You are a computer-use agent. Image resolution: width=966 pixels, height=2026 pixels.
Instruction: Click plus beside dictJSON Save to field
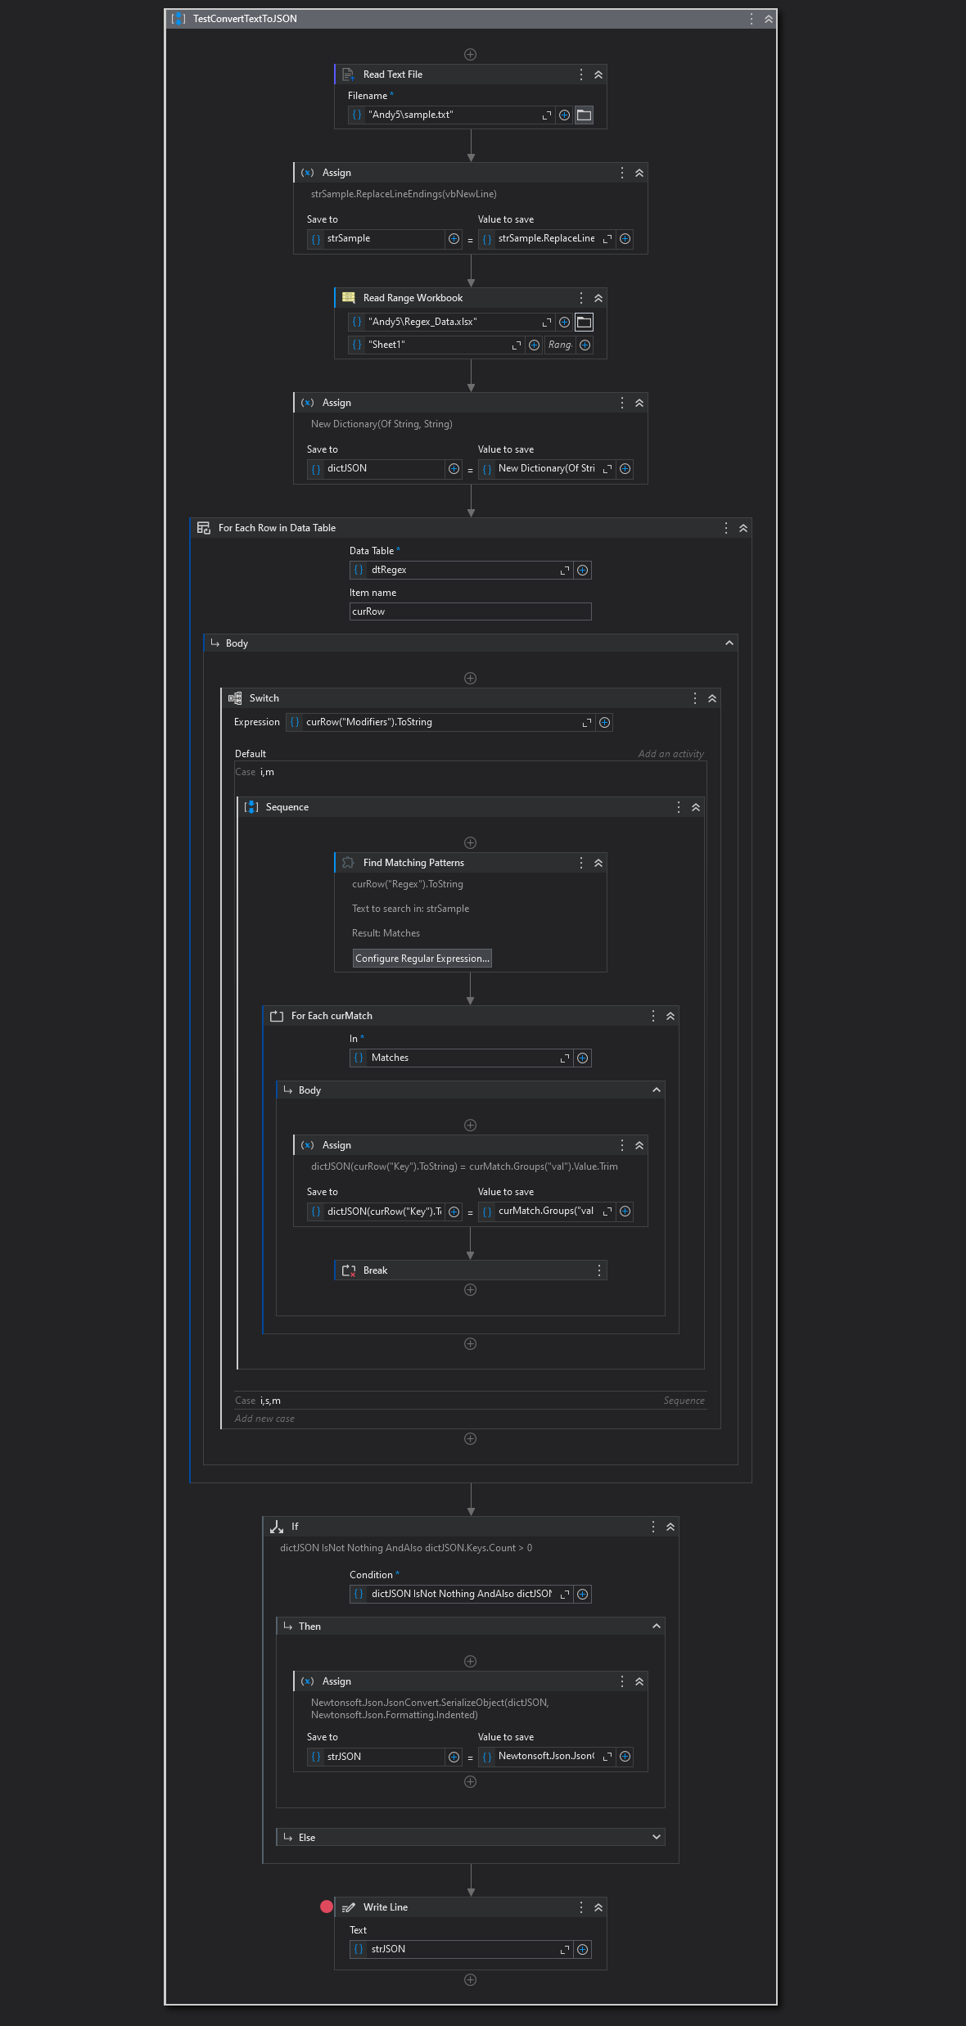click(454, 469)
